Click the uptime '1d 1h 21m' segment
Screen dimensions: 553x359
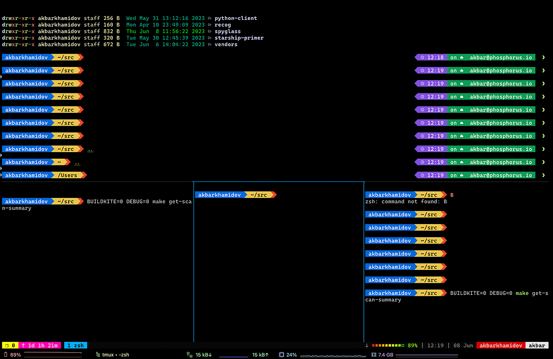pos(39,346)
